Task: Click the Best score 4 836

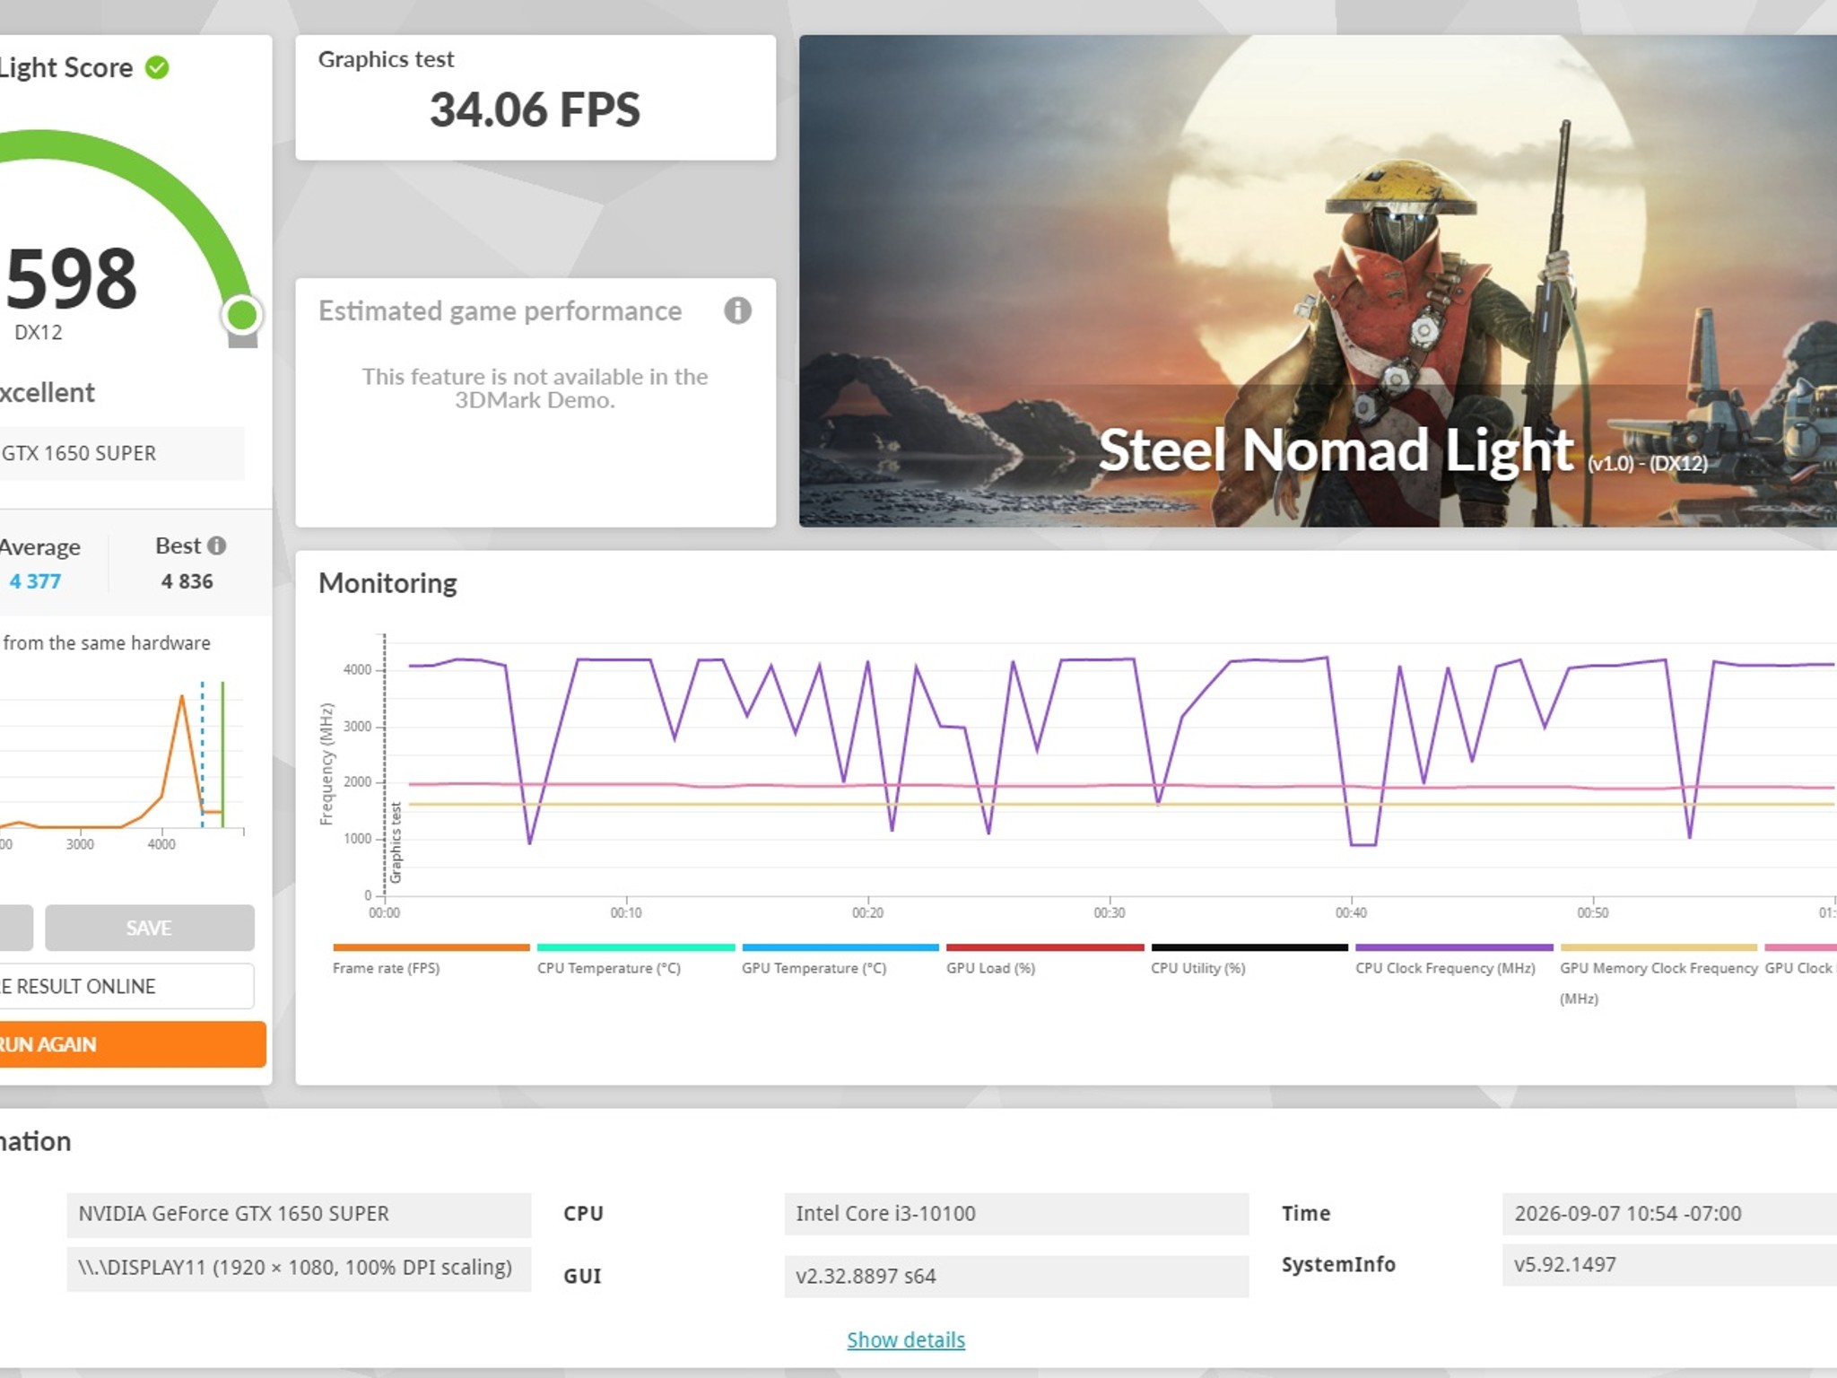Action: click(x=187, y=581)
